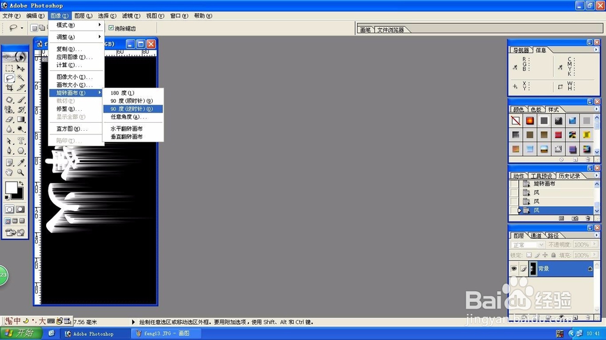Image resolution: width=606 pixels, height=340 pixels.
Task: Switch to Standard editing mode in toolbox
Action: 9,209
